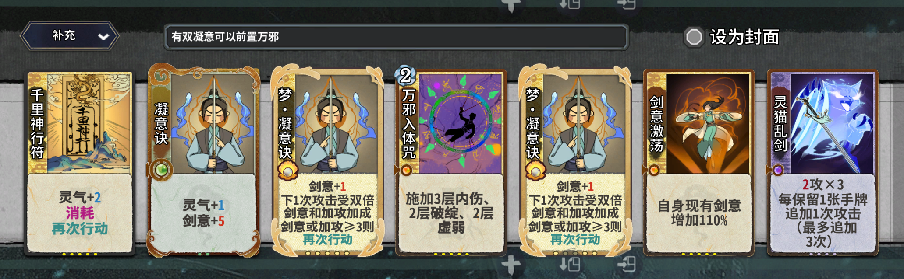Click the deck note input field 有双凝意可以前置万邪
Screen dimensions: 904x279
pyautogui.click(x=396, y=37)
